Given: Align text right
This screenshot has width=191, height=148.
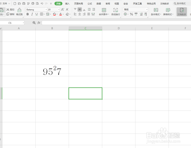Looking at the screenshot, I should point(84,14).
